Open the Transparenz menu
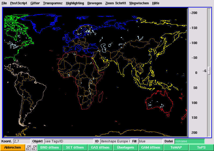The height and width of the screenshot is (151, 214). [x=53, y=3]
